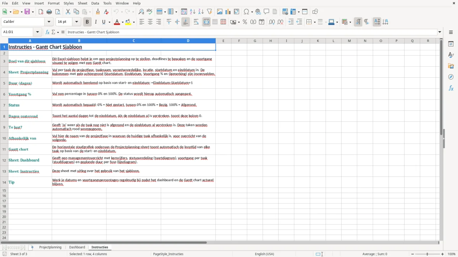Click the Cut scissors icon
458x257 pixels.
(x=68, y=12)
